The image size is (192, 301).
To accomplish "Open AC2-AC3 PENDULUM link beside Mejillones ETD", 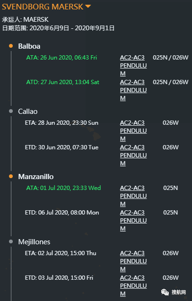I will coord(133,285).
